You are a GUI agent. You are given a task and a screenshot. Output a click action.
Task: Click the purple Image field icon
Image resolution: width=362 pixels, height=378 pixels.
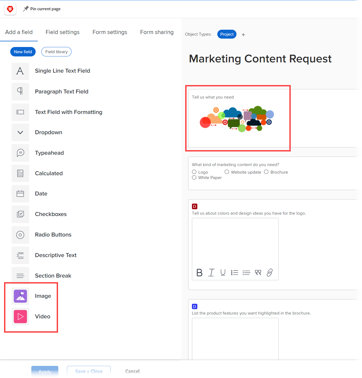coord(20,296)
